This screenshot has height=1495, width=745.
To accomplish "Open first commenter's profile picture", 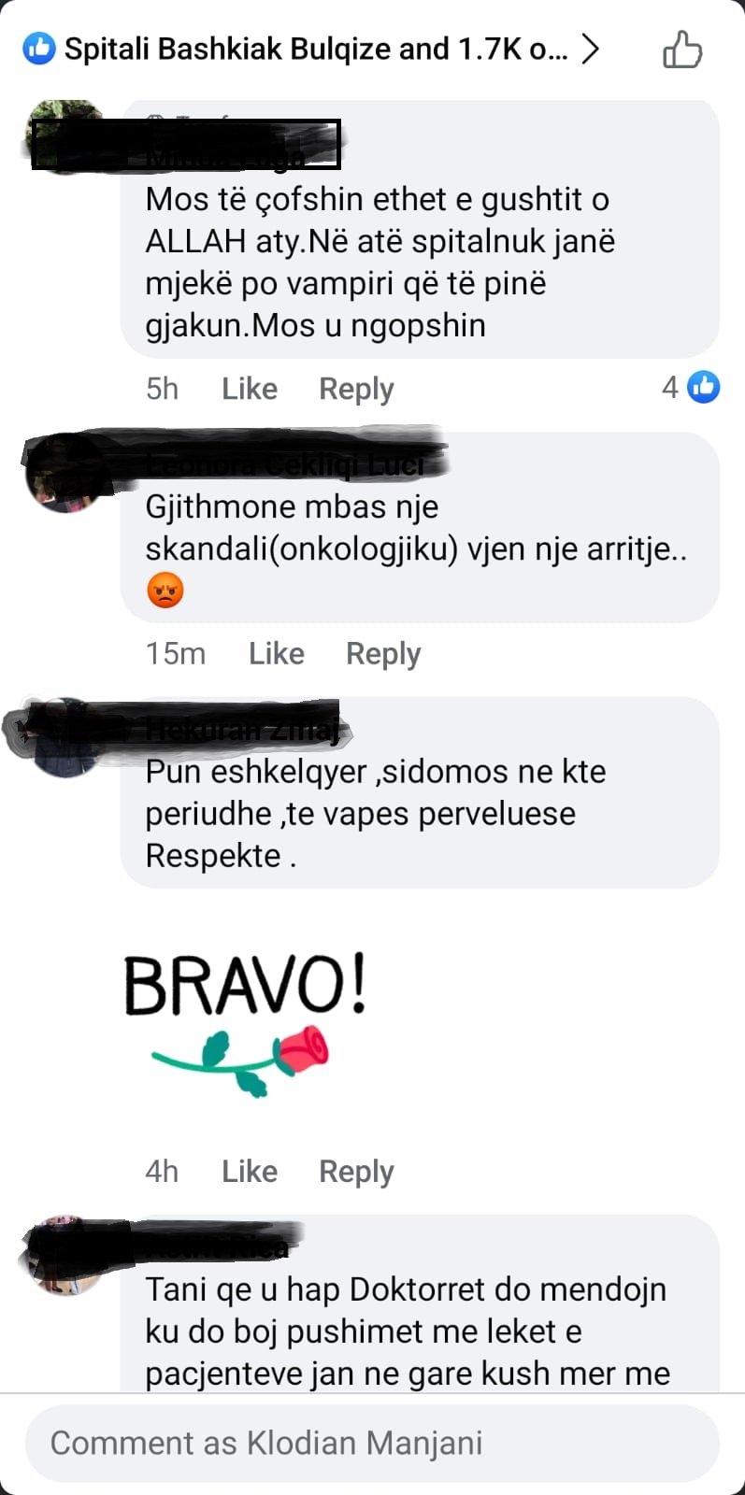I will [x=65, y=136].
